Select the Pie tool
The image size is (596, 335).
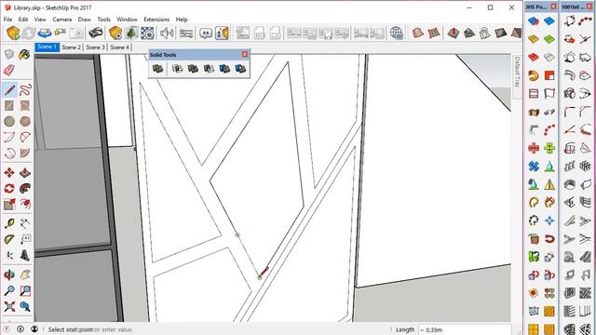[25, 153]
